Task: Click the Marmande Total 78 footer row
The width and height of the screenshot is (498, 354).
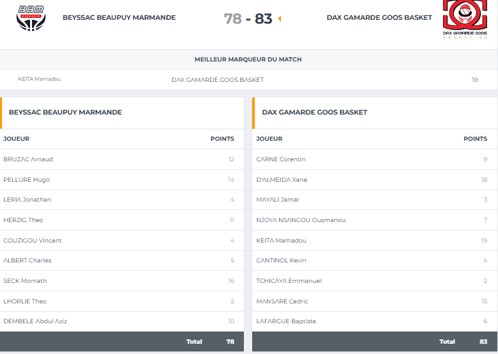Action: click(x=122, y=342)
